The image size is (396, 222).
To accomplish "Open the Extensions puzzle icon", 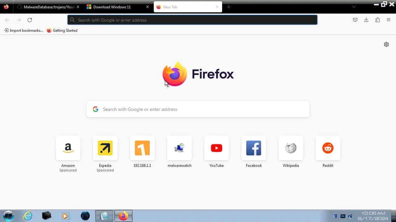I will point(377,20).
